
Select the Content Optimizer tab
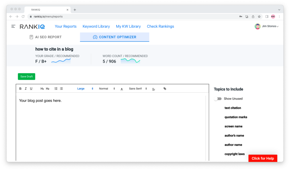click(x=114, y=37)
